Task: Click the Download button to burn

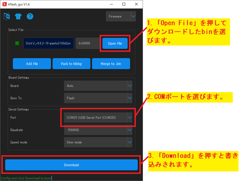Action: (x=71, y=165)
